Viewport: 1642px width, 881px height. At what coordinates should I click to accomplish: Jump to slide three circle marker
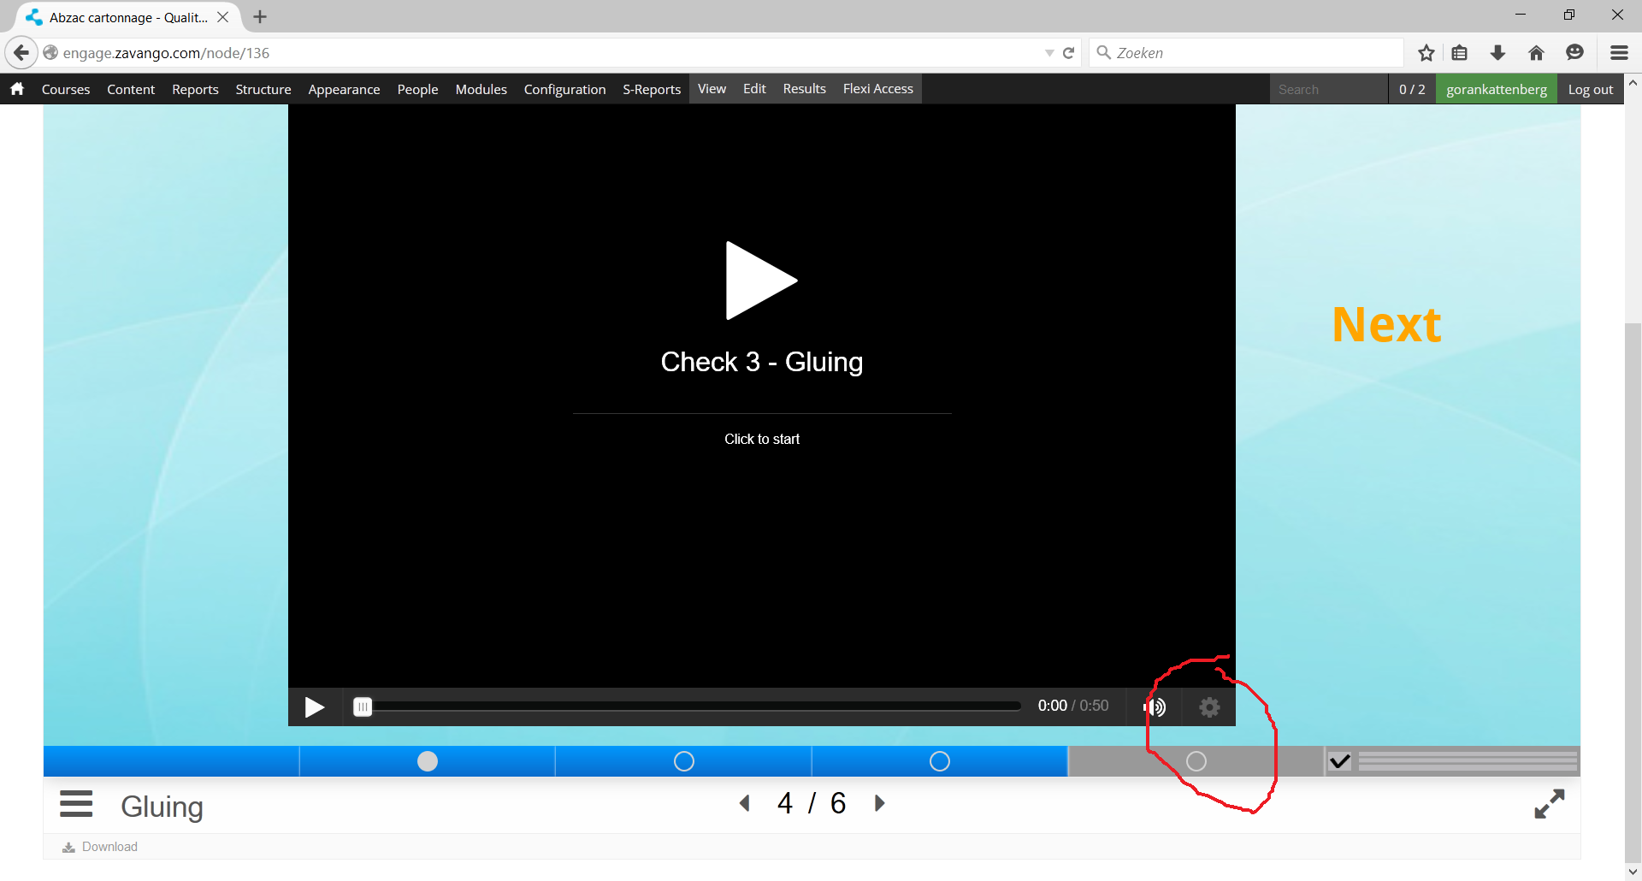pyautogui.click(x=684, y=761)
